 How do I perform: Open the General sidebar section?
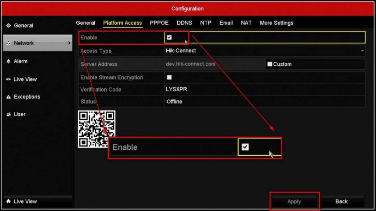[38, 25]
